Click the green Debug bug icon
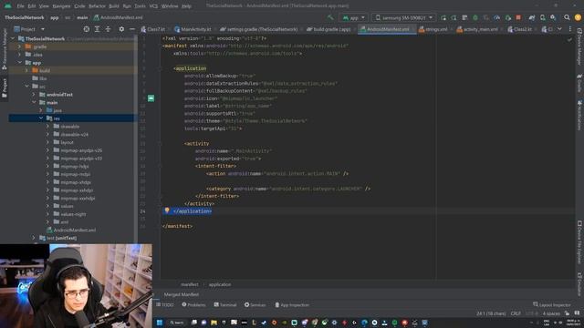The width and height of the screenshot is (584, 328). [x=475, y=17]
